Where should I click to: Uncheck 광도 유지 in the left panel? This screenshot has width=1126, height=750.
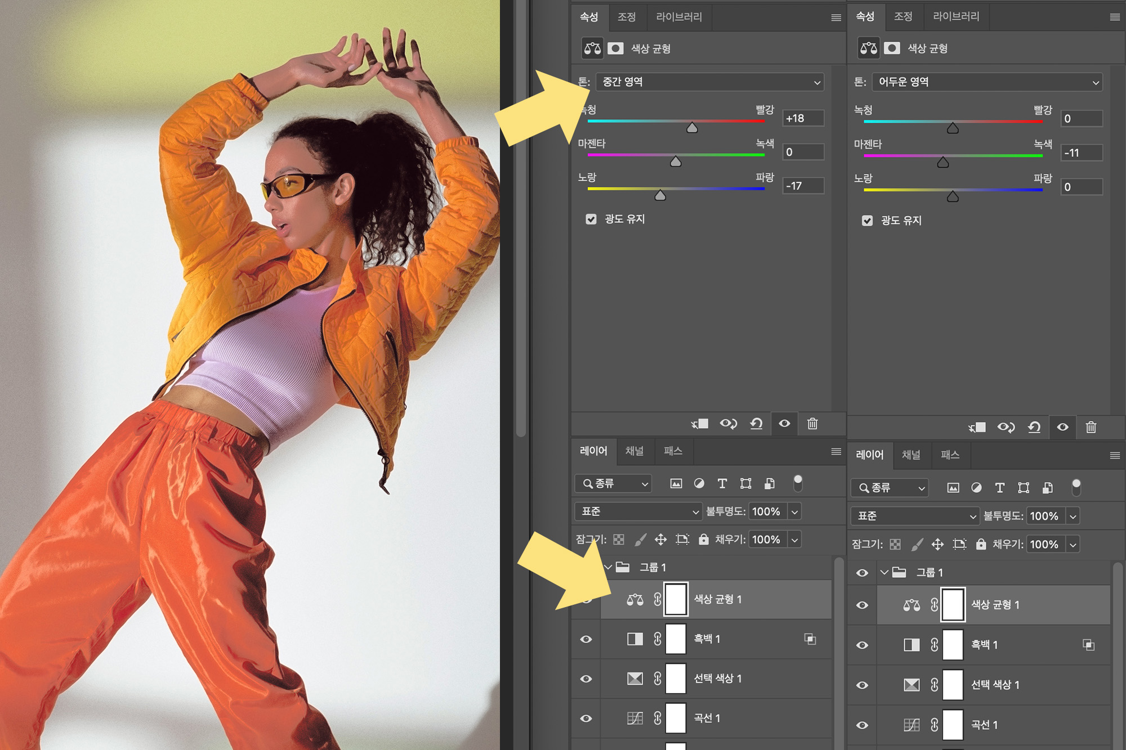click(591, 219)
